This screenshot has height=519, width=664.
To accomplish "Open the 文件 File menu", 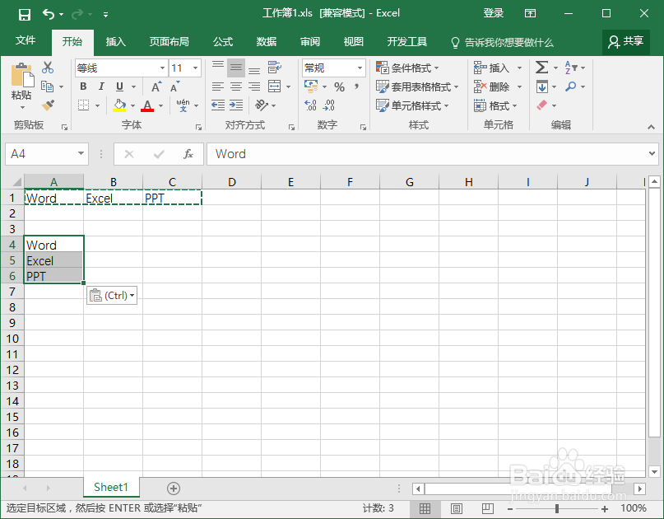I will point(26,40).
